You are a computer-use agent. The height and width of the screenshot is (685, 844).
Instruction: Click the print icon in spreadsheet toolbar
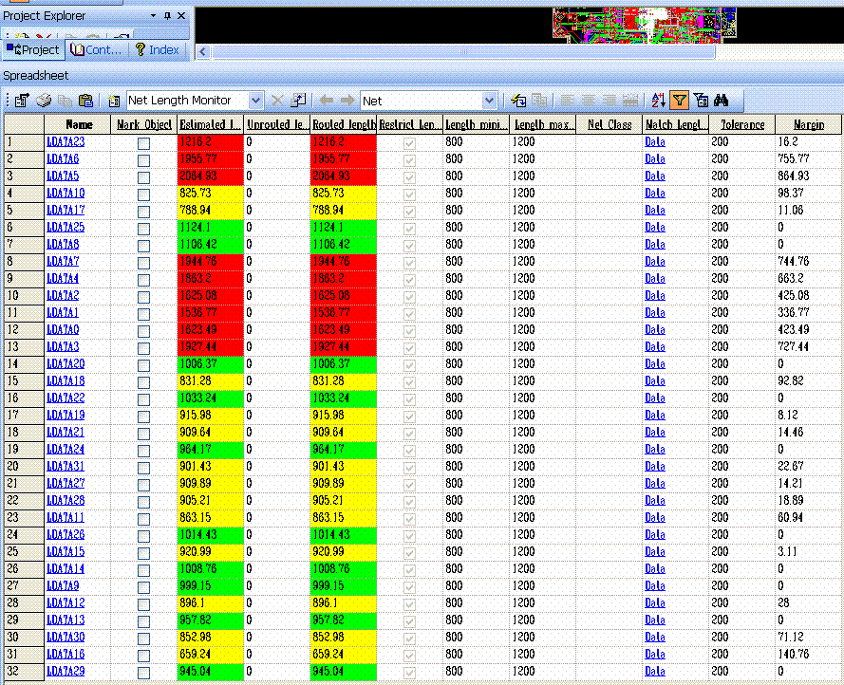[x=44, y=101]
